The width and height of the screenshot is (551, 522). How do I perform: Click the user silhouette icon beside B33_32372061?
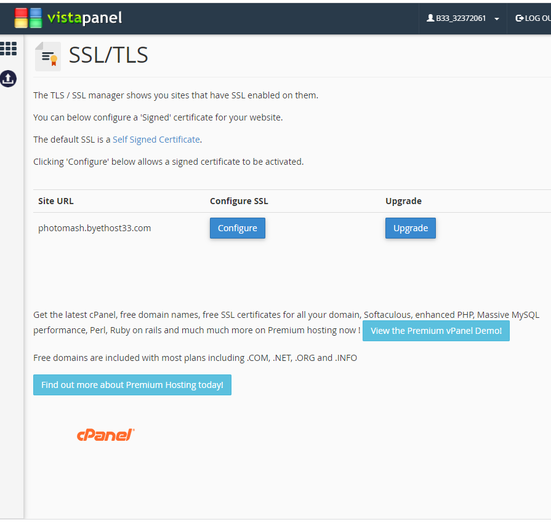tap(430, 18)
